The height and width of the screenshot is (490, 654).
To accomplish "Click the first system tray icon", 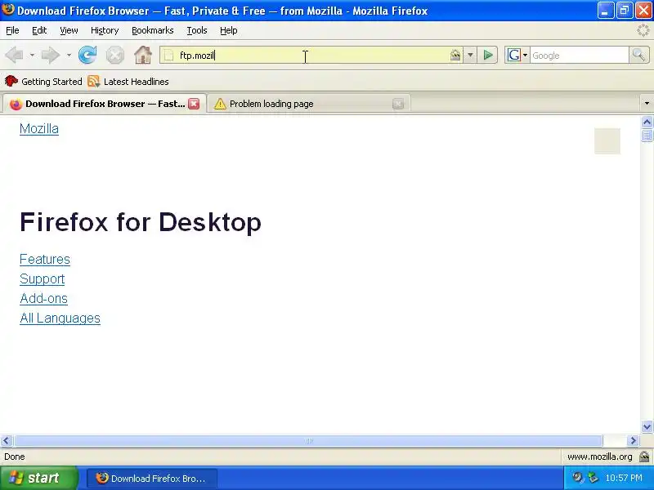I will pyautogui.click(x=578, y=478).
